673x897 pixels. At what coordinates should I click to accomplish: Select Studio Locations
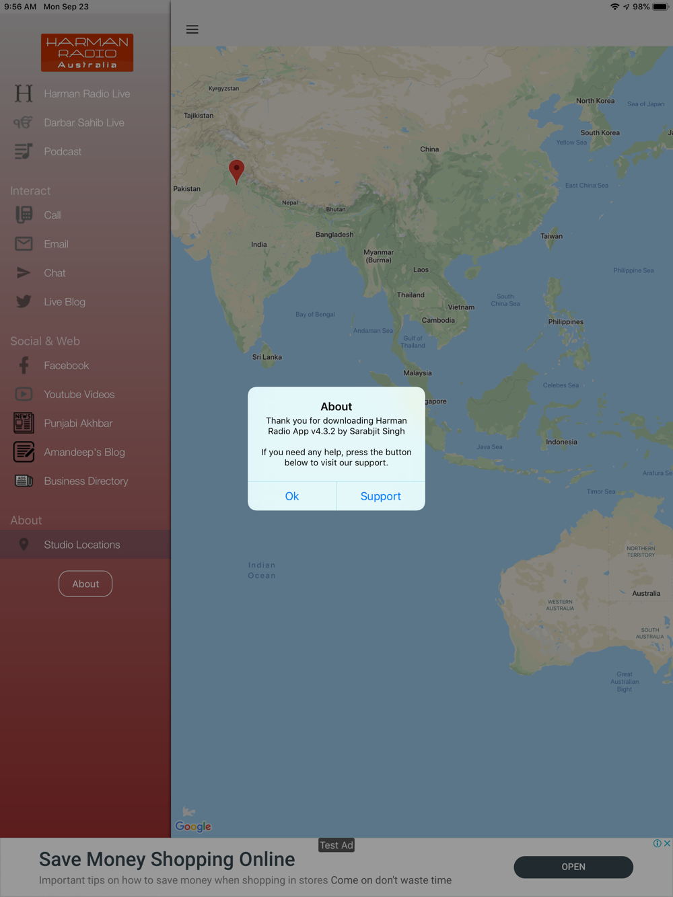pos(85,545)
